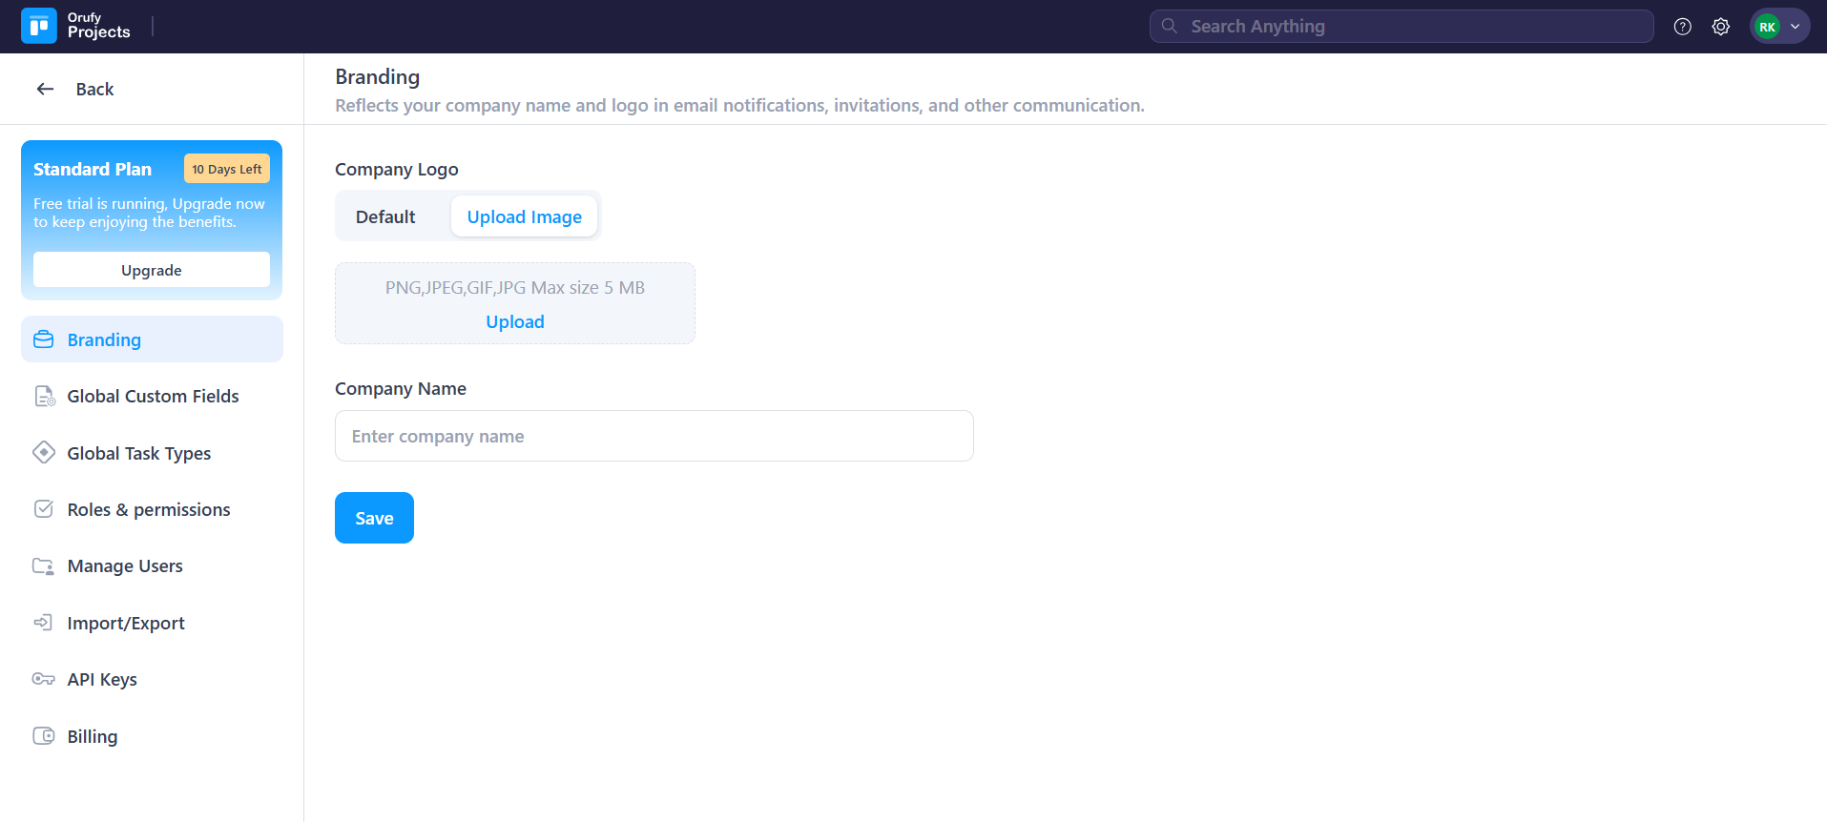Click the Orufy Projects logo icon
Screen dimensions: 1827x822
39,27
